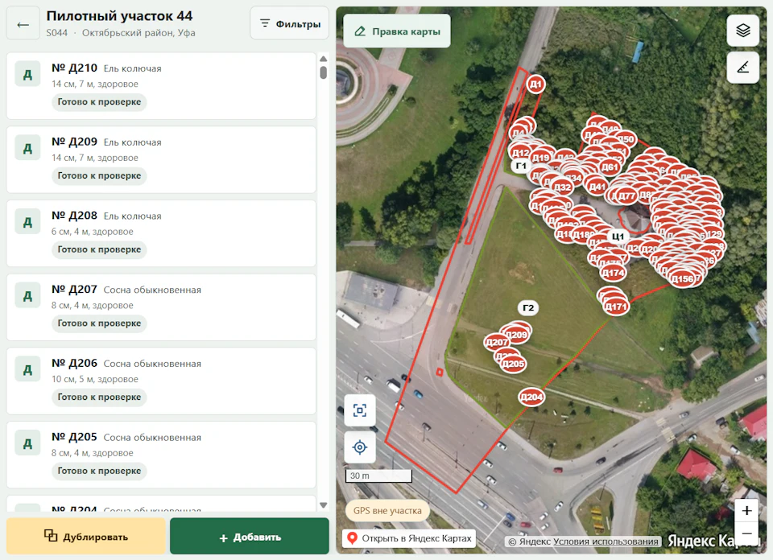This screenshot has width=773, height=560.
Task: Select the Д205 tree card
Action: point(161,455)
